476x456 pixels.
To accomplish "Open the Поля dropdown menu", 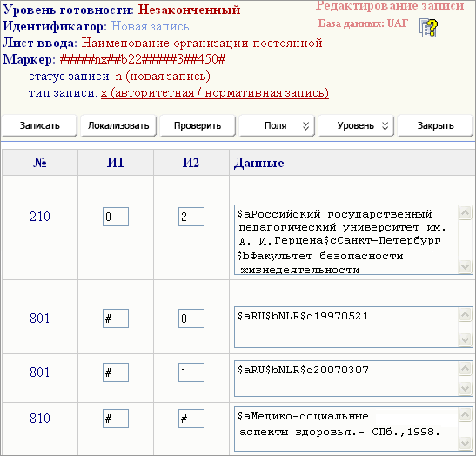I will [x=277, y=125].
